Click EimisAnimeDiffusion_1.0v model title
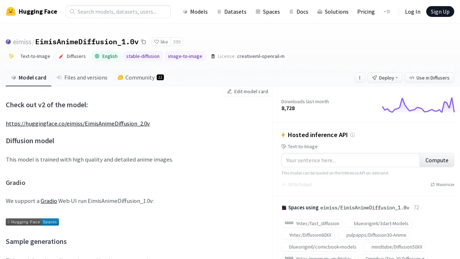 pos(87,42)
